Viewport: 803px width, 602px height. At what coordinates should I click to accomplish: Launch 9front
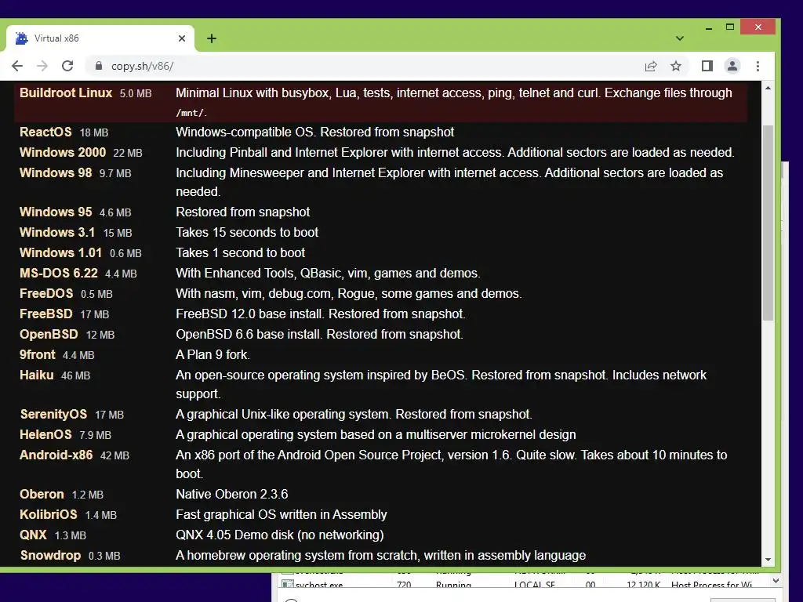38,355
